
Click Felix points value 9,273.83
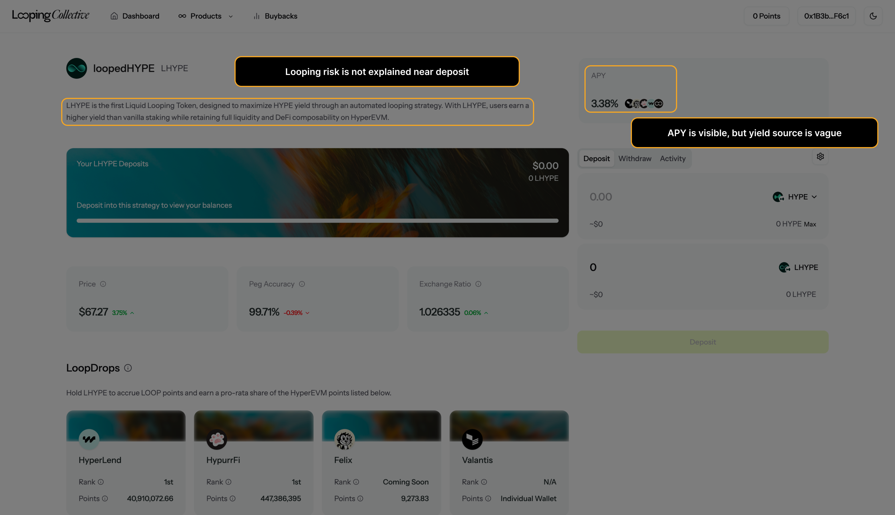click(415, 499)
